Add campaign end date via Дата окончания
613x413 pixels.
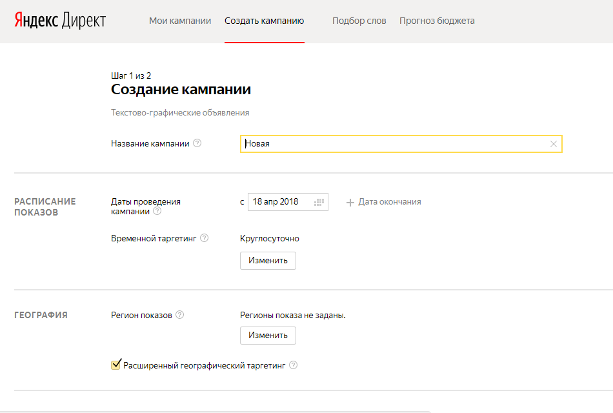coord(389,202)
